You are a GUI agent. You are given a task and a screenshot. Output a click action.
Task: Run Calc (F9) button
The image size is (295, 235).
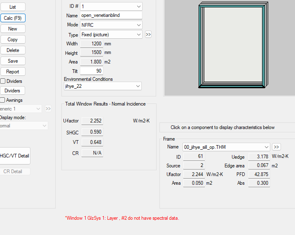13,18
